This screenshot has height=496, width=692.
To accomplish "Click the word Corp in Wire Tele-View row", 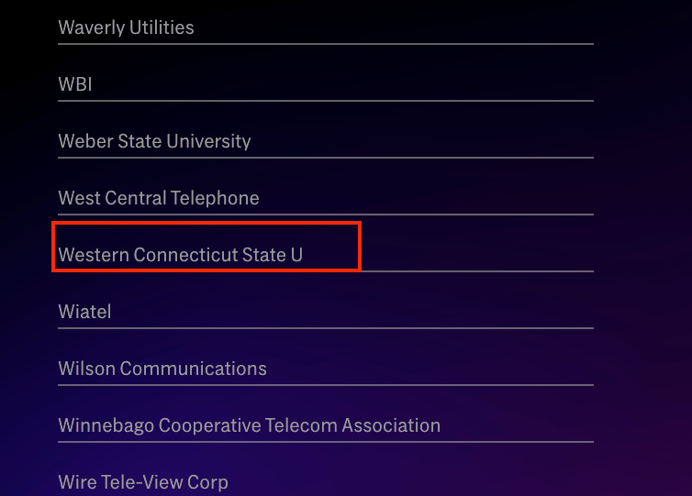I will [x=207, y=482].
